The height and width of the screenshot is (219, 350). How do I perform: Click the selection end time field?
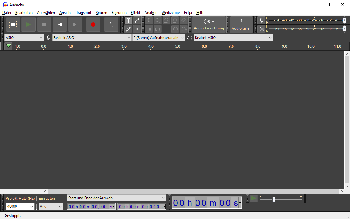(140, 207)
